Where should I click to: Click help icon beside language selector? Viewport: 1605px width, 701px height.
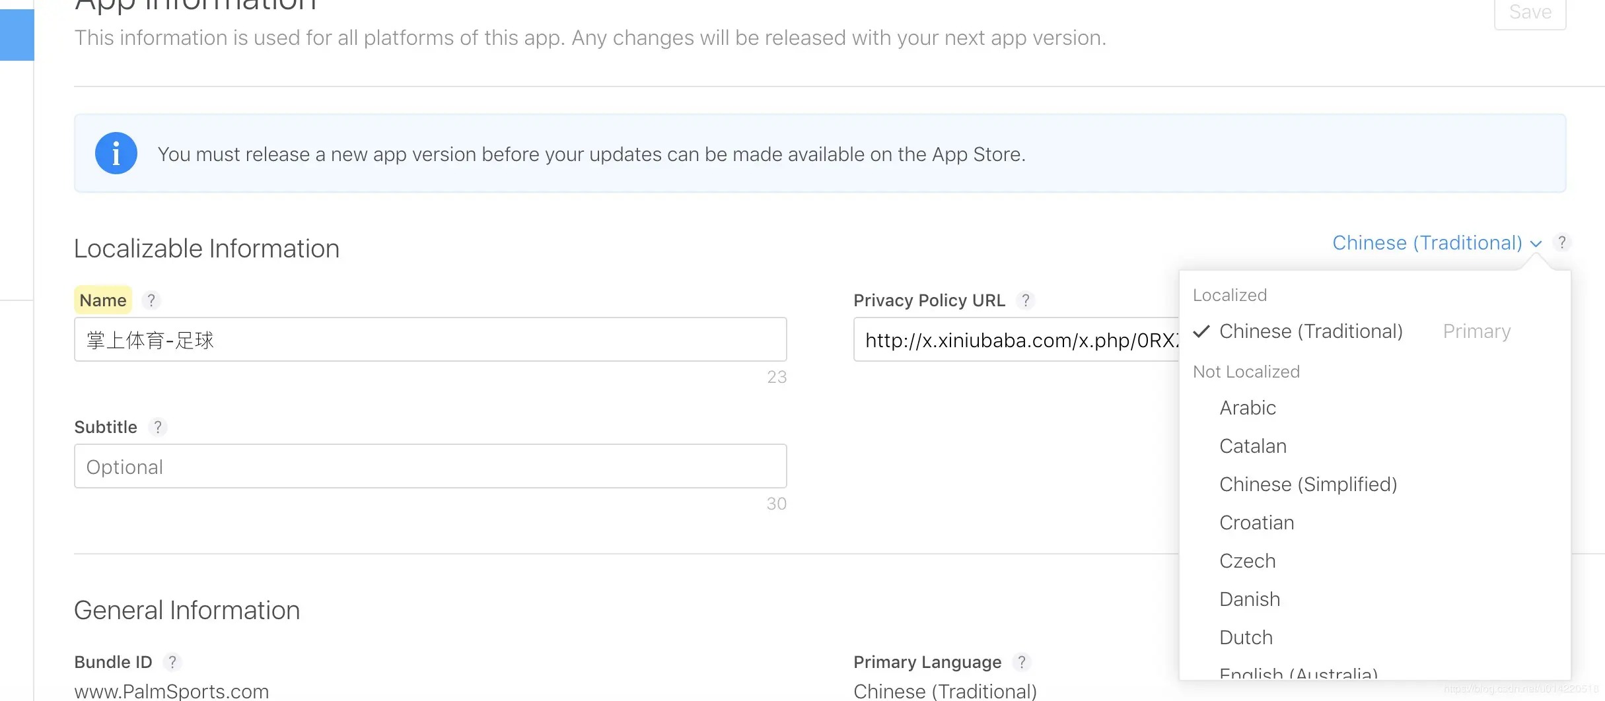click(x=1561, y=243)
